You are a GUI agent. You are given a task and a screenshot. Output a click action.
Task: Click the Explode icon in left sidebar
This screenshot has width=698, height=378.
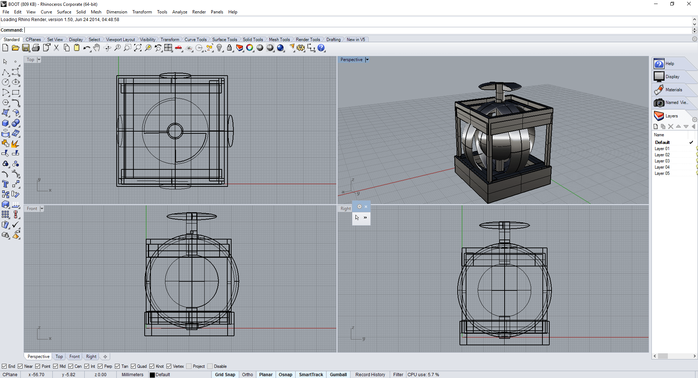16,144
